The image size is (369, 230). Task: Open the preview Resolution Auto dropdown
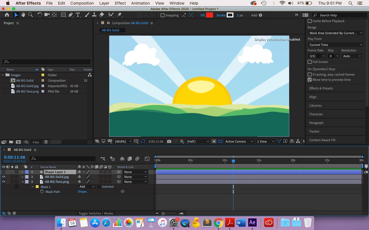pyautogui.click(x=352, y=56)
